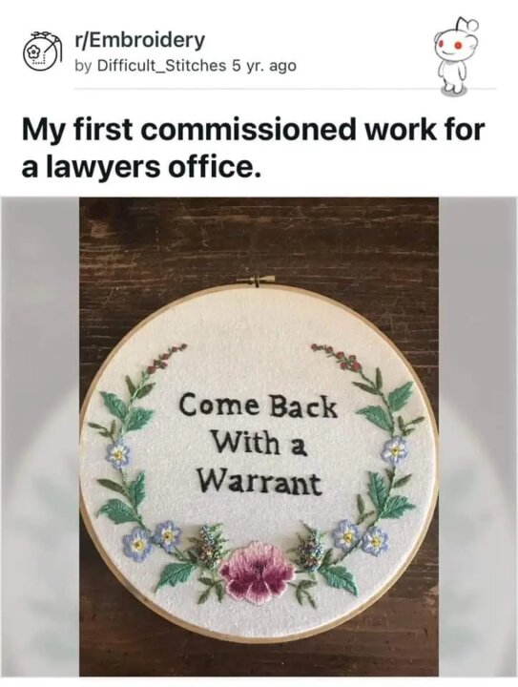Click the blue flower on right wreath side
Viewport: 518px width, 687px height.
point(395,450)
